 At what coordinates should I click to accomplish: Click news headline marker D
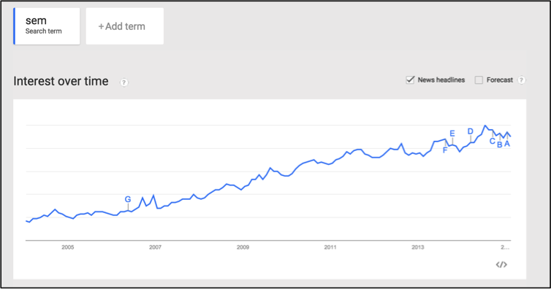pyautogui.click(x=470, y=131)
